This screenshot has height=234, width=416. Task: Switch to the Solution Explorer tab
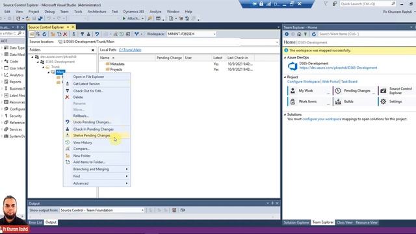(x=296, y=222)
